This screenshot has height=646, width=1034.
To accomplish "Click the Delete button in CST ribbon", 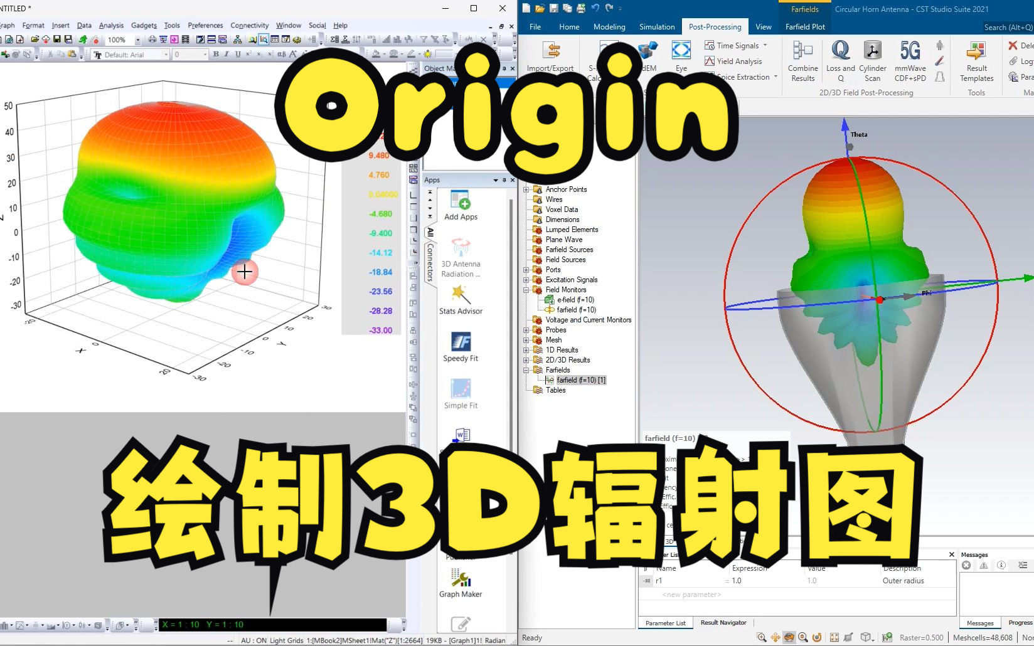I will tap(1020, 46).
